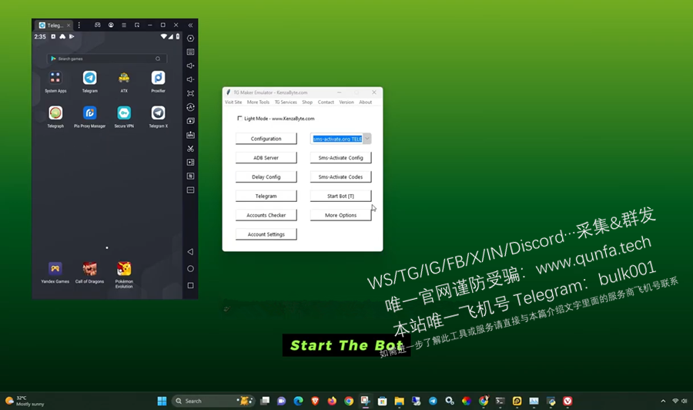This screenshot has width=693, height=410.
Task: Click the gamepad icon in emulator title bar
Action: (x=98, y=25)
